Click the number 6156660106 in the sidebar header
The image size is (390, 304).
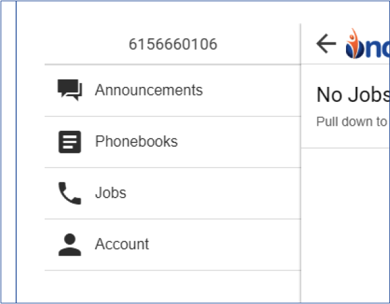pos(173,45)
